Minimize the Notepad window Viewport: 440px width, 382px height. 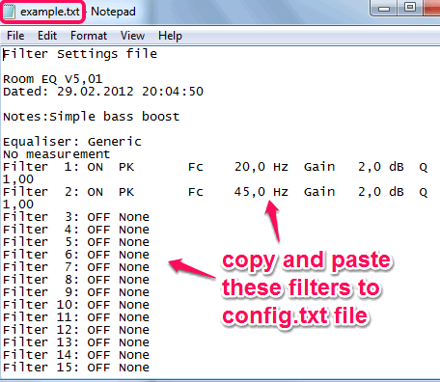pyautogui.click(x=384, y=9)
